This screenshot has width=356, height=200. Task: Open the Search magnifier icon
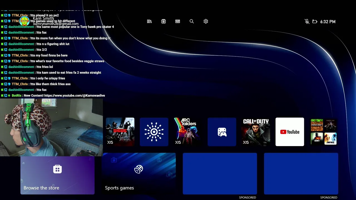(192, 21)
